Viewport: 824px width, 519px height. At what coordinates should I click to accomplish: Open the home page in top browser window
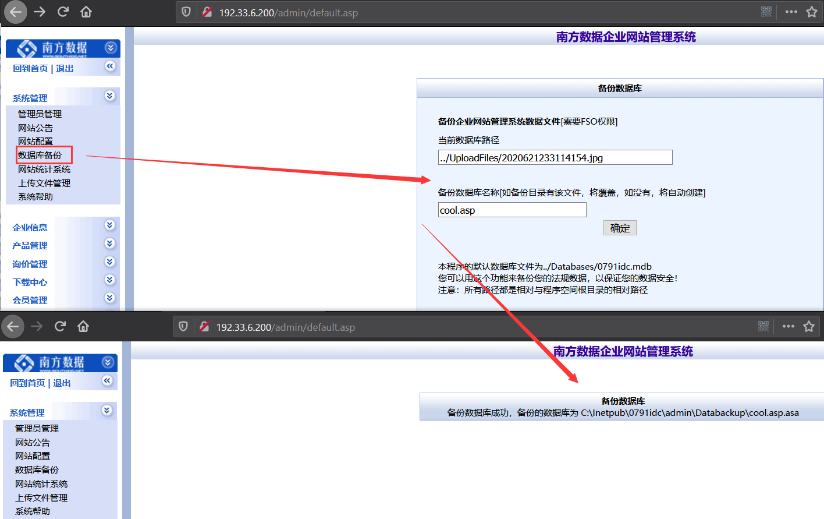pyautogui.click(x=86, y=12)
